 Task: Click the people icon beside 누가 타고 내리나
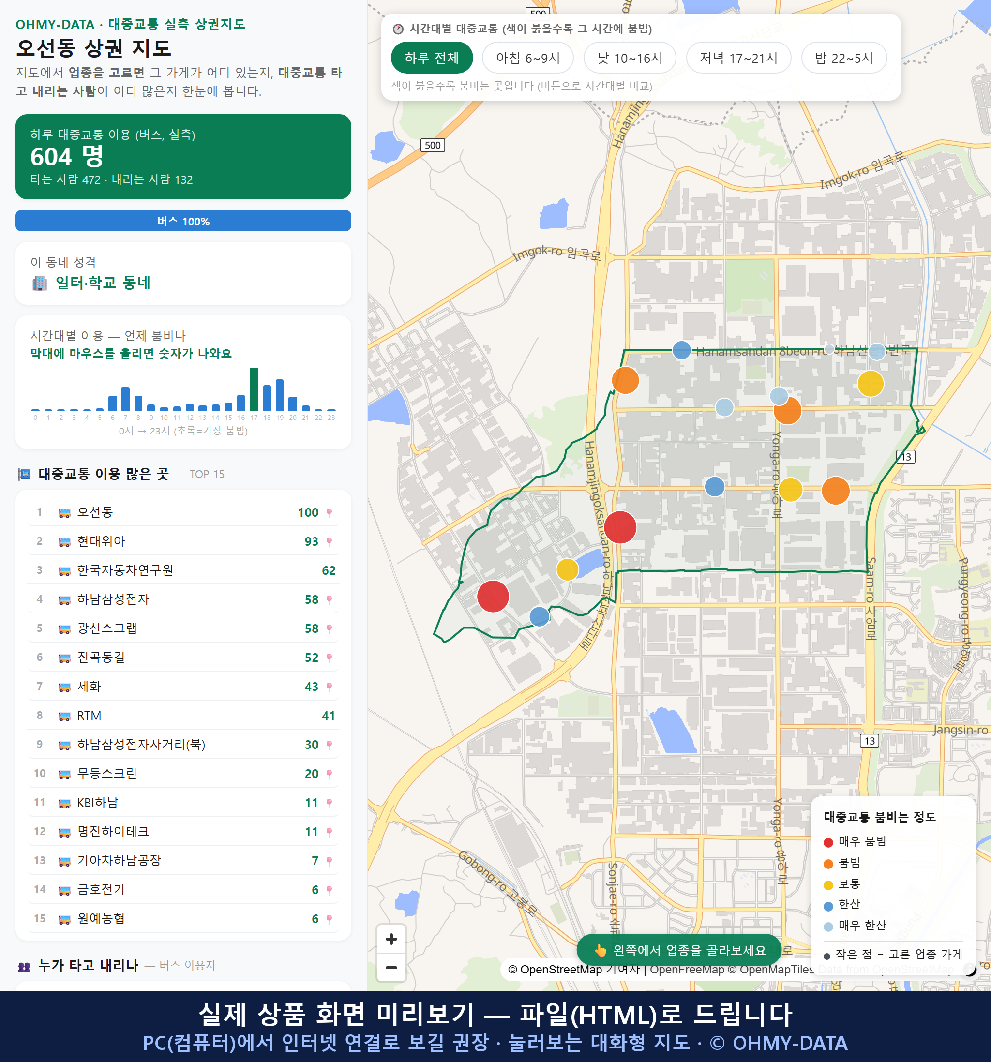25,966
